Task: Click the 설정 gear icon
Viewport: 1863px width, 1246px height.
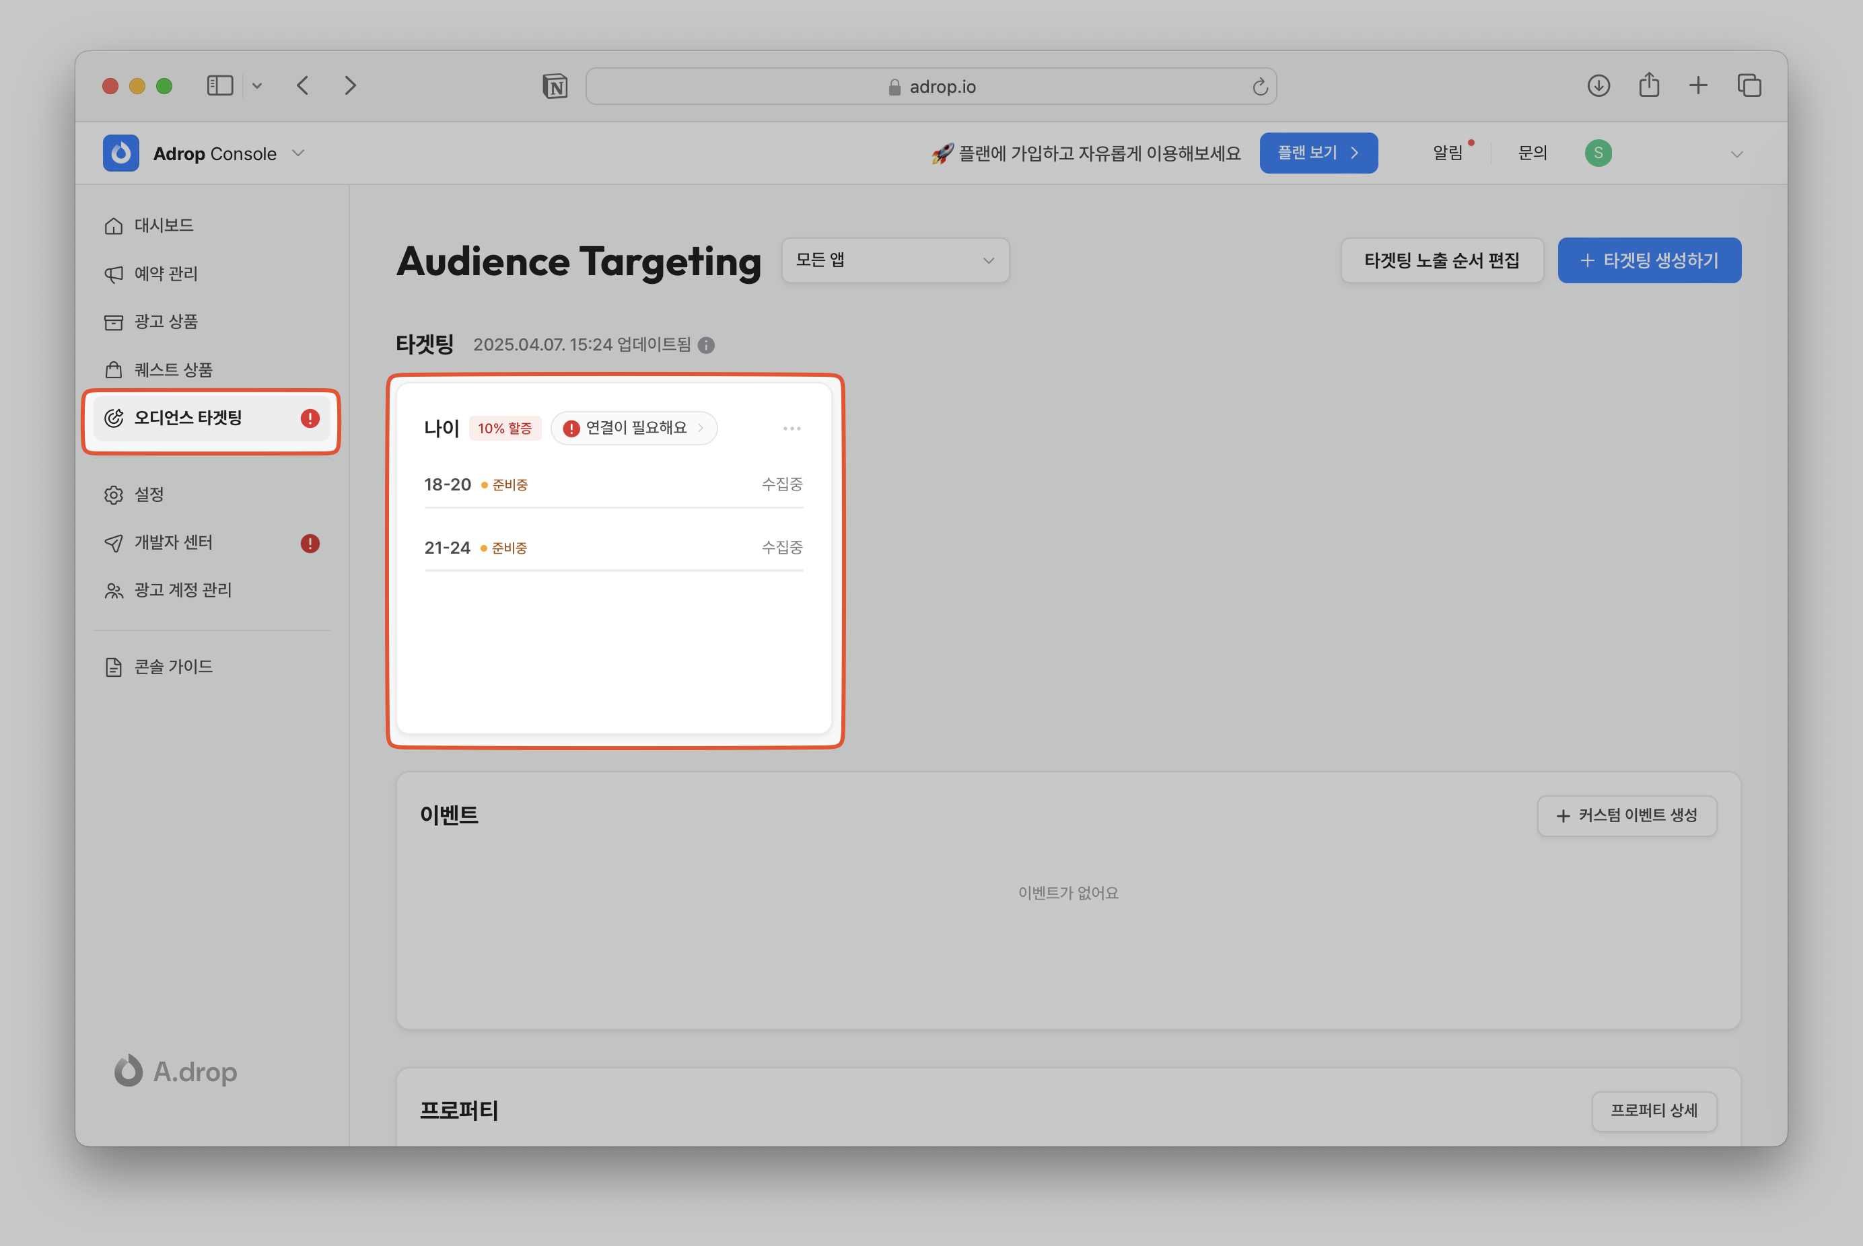Action: pyautogui.click(x=114, y=495)
